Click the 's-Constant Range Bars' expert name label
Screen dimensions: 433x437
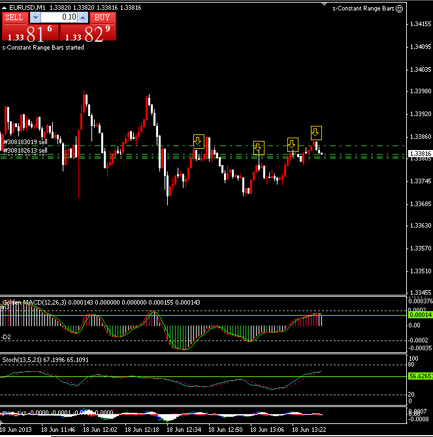click(363, 8)
